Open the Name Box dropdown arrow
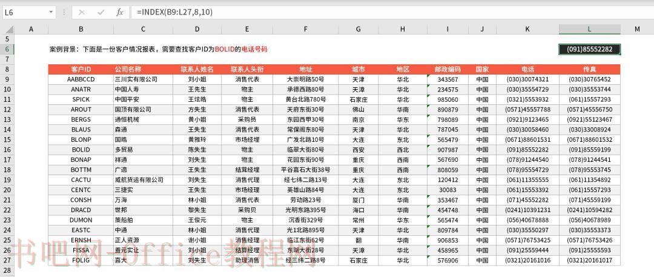654x277 pixels. (x=51, y=13)
